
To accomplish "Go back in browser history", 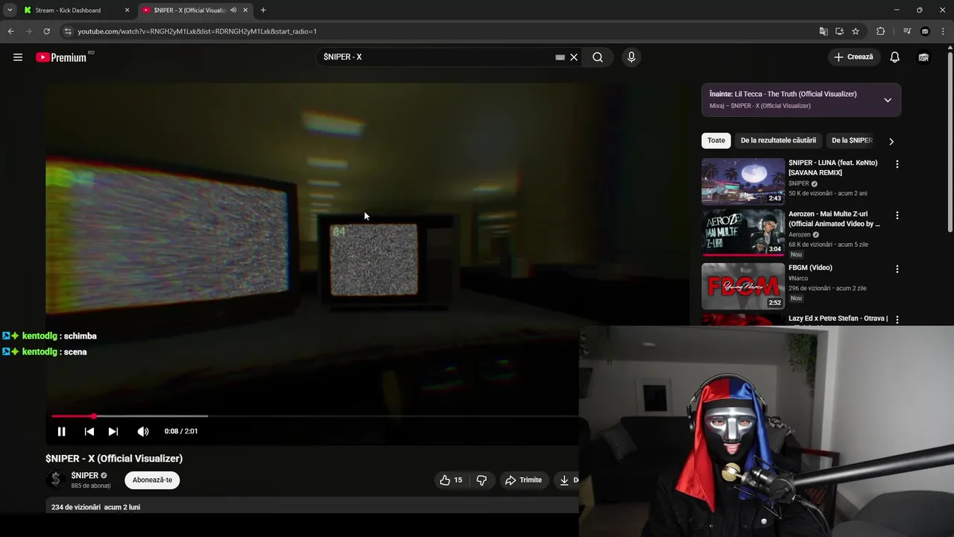I will tap(10, 31).
